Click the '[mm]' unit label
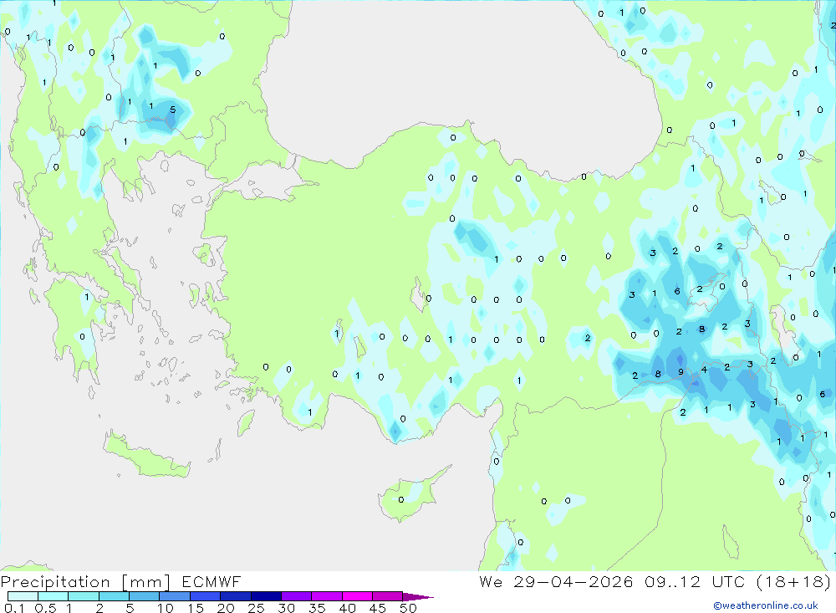The height and width of the screenshot is (613, 836). [146, 582]
